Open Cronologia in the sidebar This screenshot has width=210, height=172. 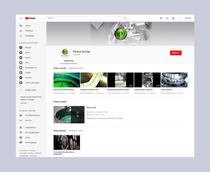click(29, 36)
